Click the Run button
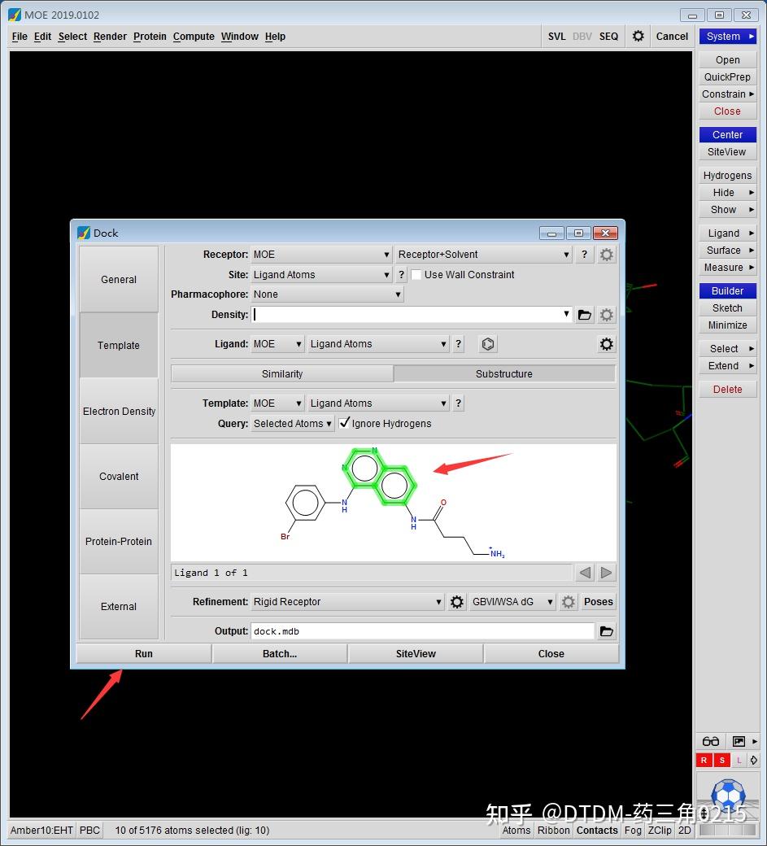The image size is (767, 846). click(143, 653)
